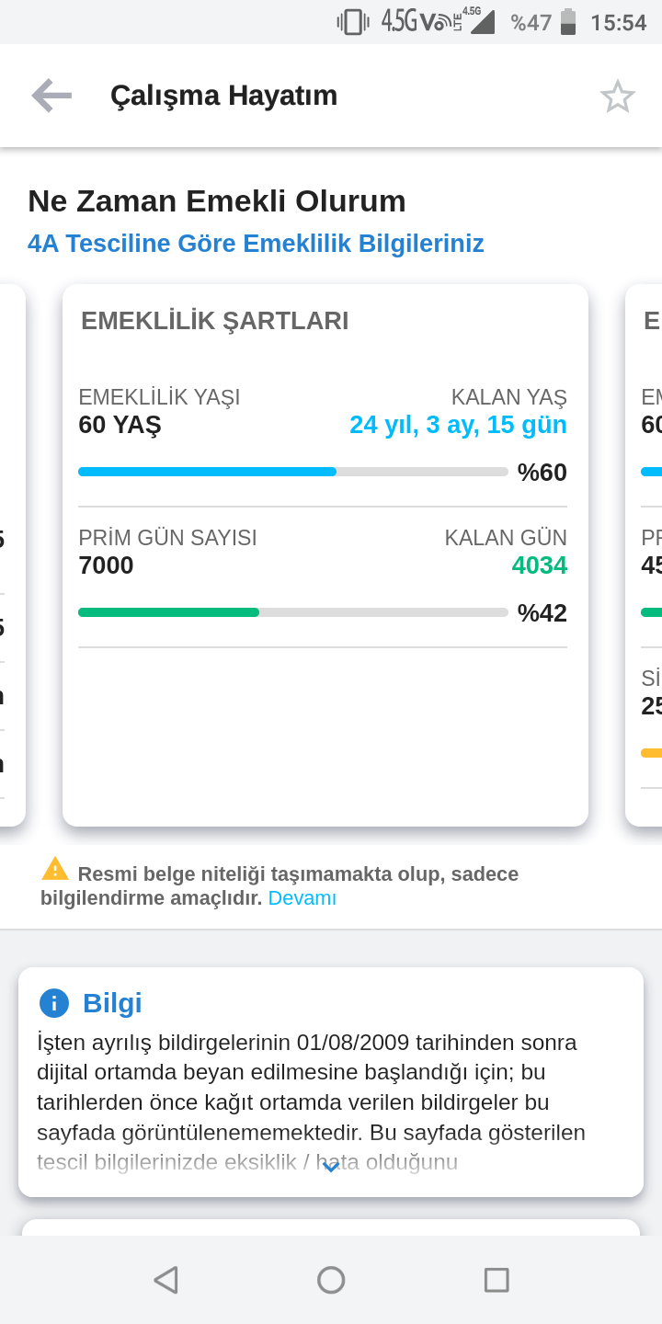Mark page as favorite with star icon
Screen dimensions: 662x1324
(x=618, y=96)
